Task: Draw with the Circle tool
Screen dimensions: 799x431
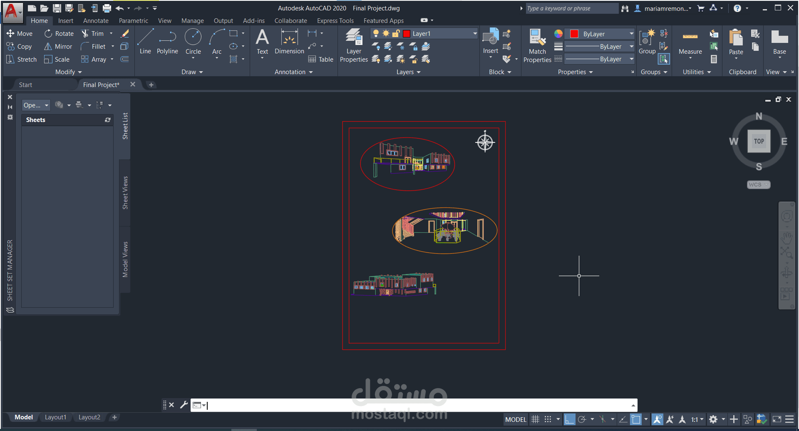Action: (x=193, y=42)
